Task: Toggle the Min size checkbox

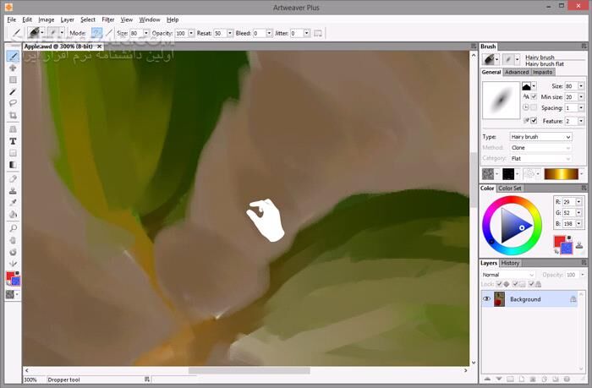Action: coord(534,97)
